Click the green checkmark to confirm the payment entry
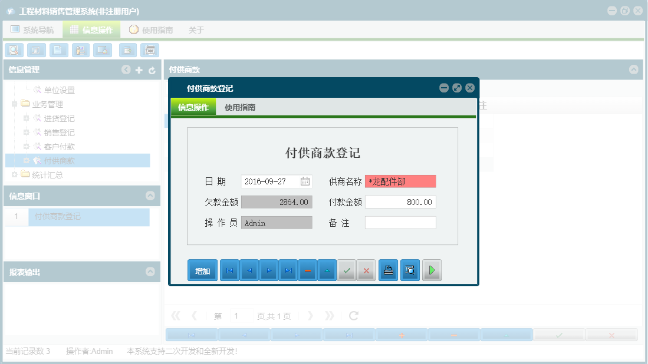 [347, 270]
